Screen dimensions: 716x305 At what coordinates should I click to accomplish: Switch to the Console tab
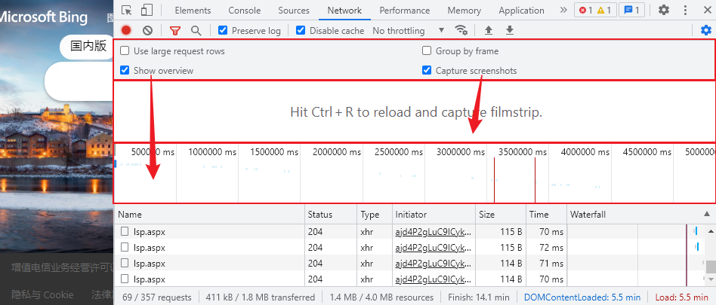[244, 11]
